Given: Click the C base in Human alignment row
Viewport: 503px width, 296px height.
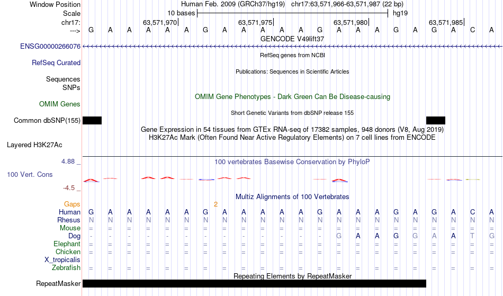Looking at the screenshot, I should point(472,212).
